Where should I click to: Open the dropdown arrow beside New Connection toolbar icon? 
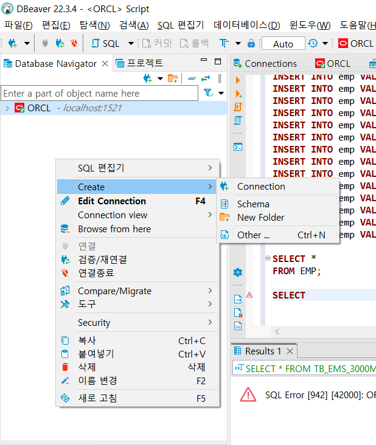tap(27, 43)
